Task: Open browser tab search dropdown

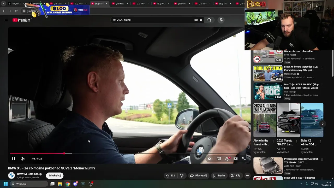Action: (3, 4)
